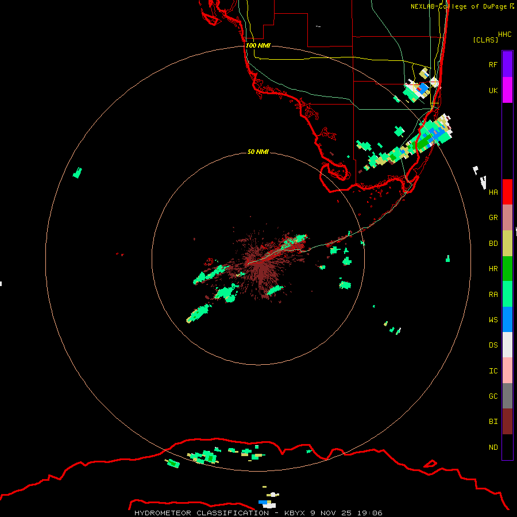517x517 pixels.
Task: Click the ND legend label
Action: click(x=493, y=447)
